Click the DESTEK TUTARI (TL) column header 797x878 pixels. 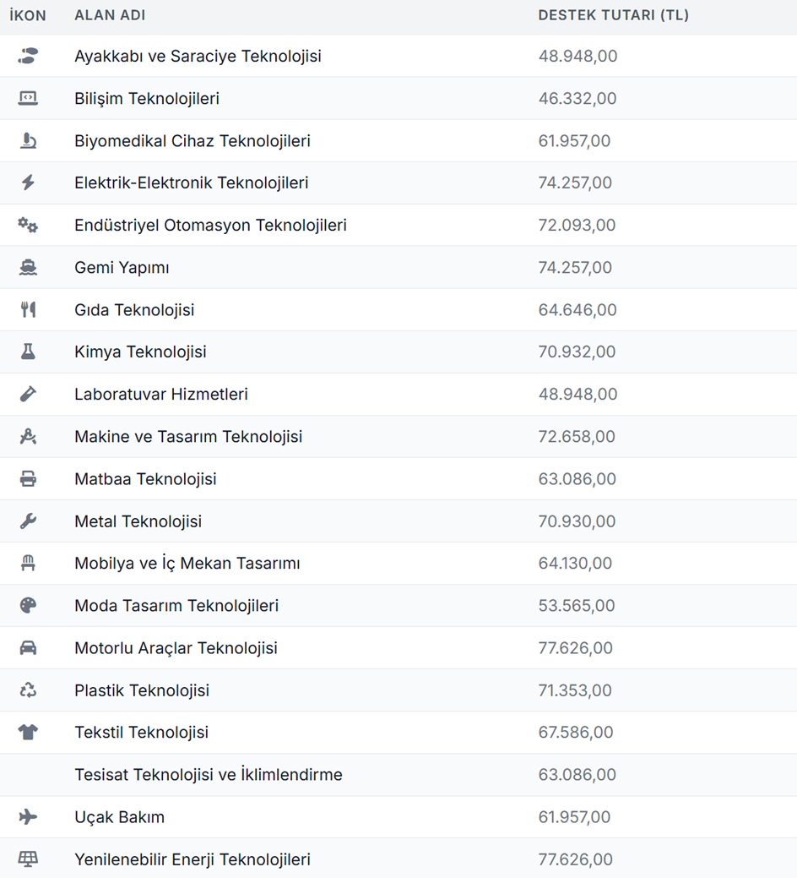[x=613, y=16]
